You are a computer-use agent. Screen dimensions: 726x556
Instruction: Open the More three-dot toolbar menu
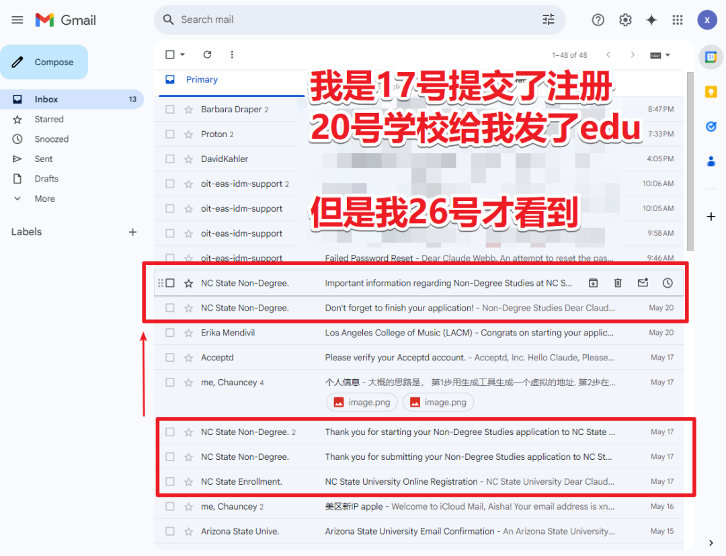click(232, 54)
